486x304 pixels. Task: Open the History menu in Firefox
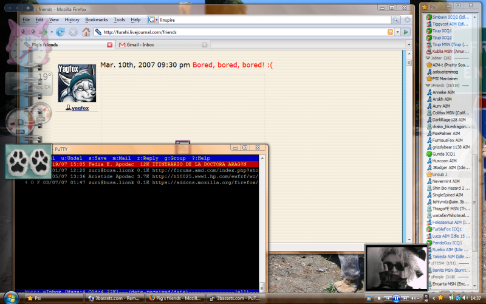[72, 19]
